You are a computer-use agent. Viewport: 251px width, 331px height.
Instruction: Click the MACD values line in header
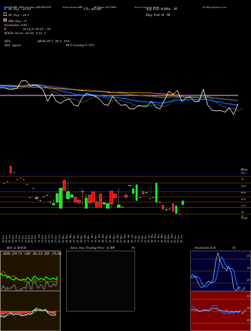click(x=26, y=33)
